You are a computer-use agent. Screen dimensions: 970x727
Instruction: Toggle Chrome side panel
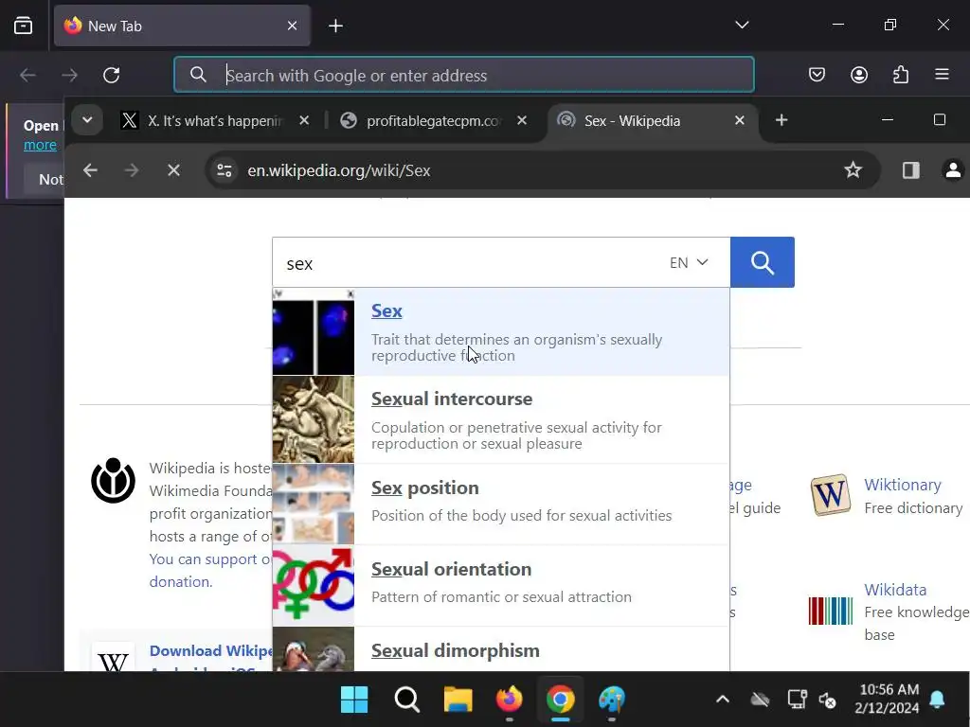pyautogui.click(x=910, y=170)
